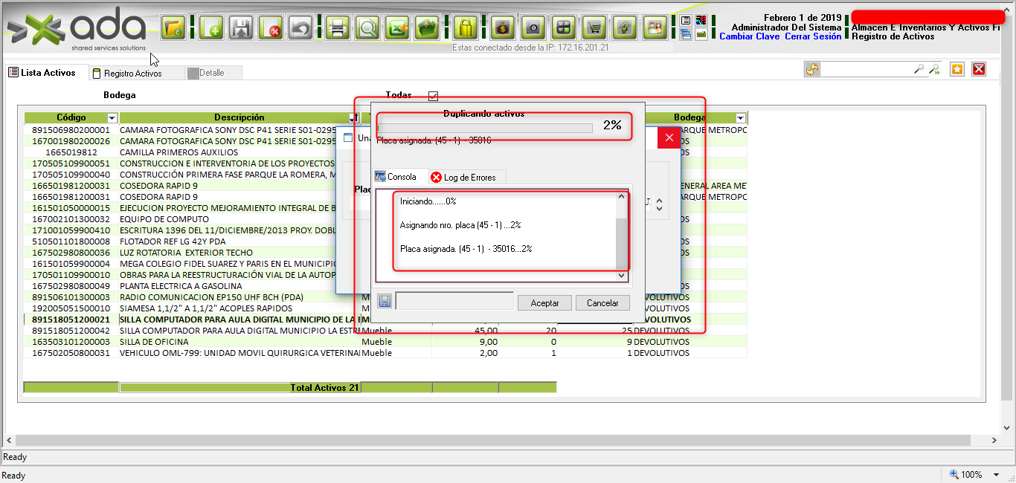Click the shopping cart toolbar icon
The height and width of the screenshot is (483, 1016).
tap(594, 28)
